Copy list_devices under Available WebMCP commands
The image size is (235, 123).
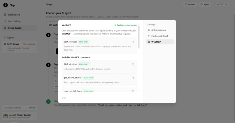[x=133, y=64]
